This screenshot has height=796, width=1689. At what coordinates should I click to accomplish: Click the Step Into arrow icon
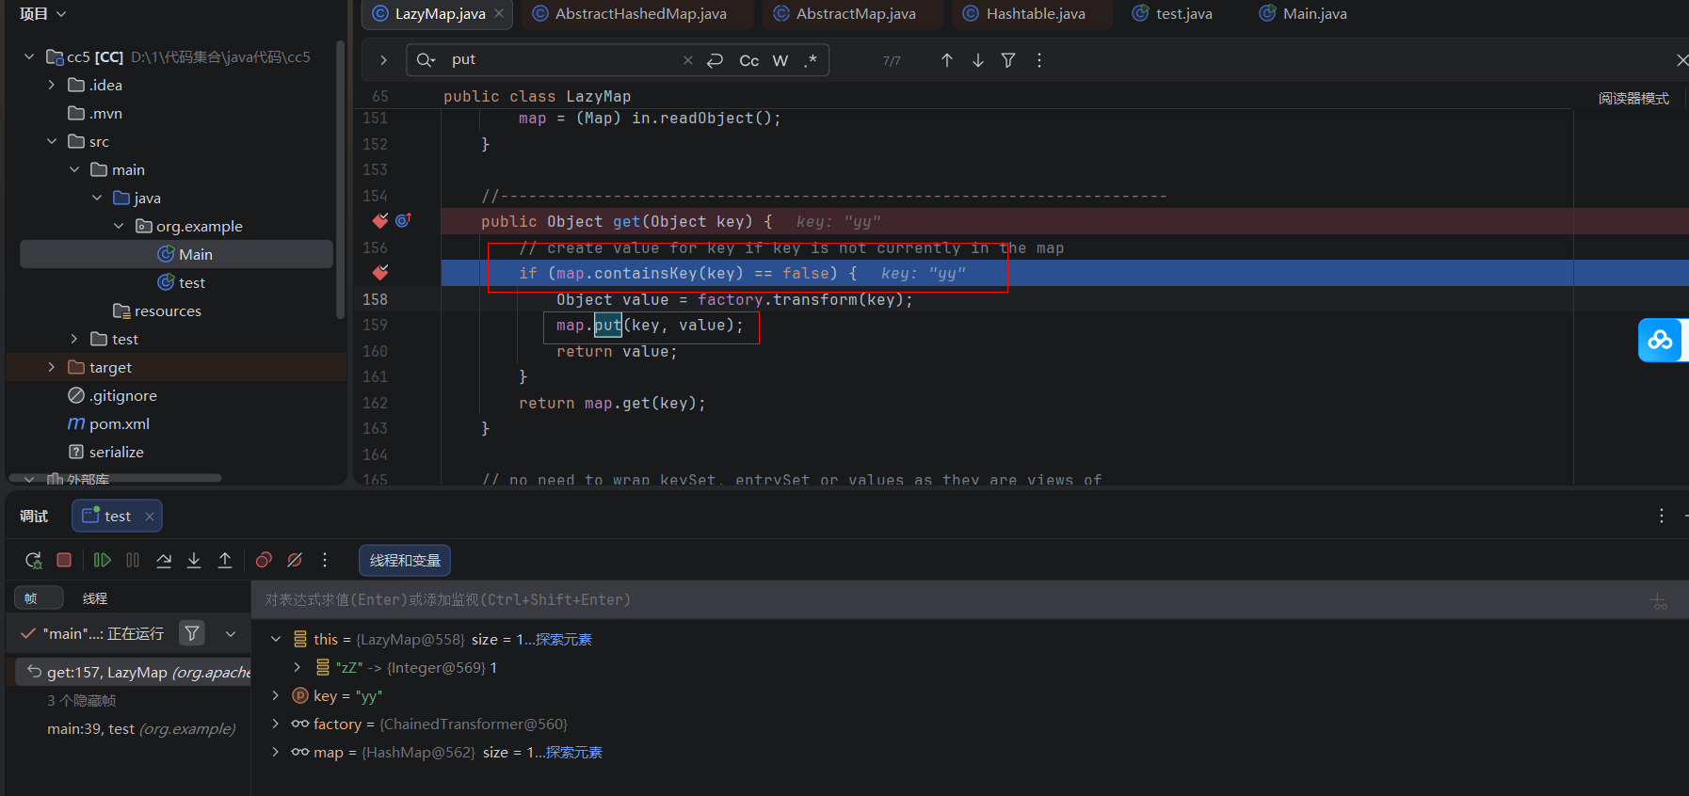coord(194,560)
